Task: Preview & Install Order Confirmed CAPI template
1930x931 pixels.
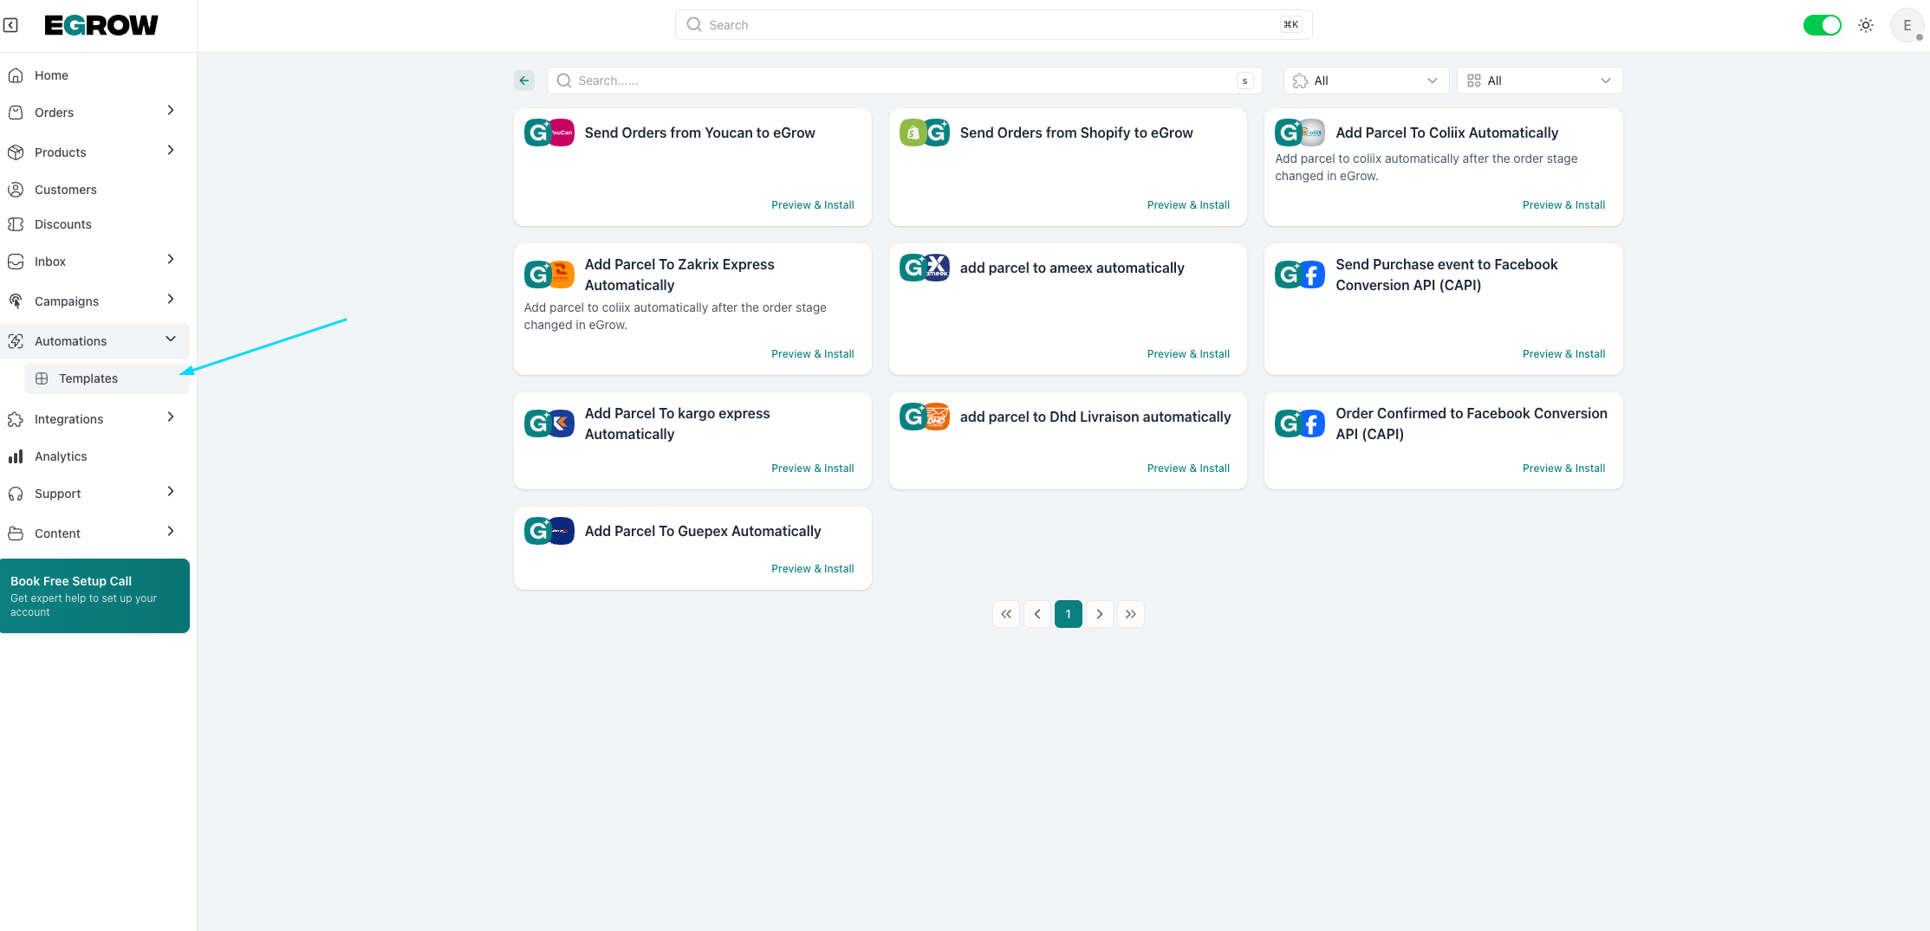Action: pos(1563,469)
